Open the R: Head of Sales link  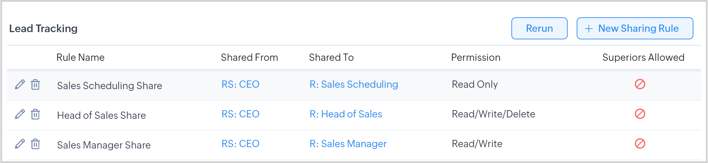[346, 114]
